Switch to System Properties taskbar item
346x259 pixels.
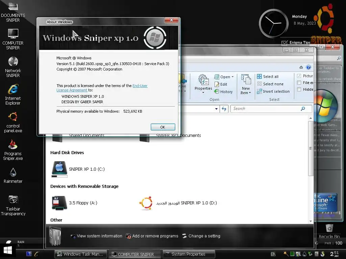click(x=189, y=254)
